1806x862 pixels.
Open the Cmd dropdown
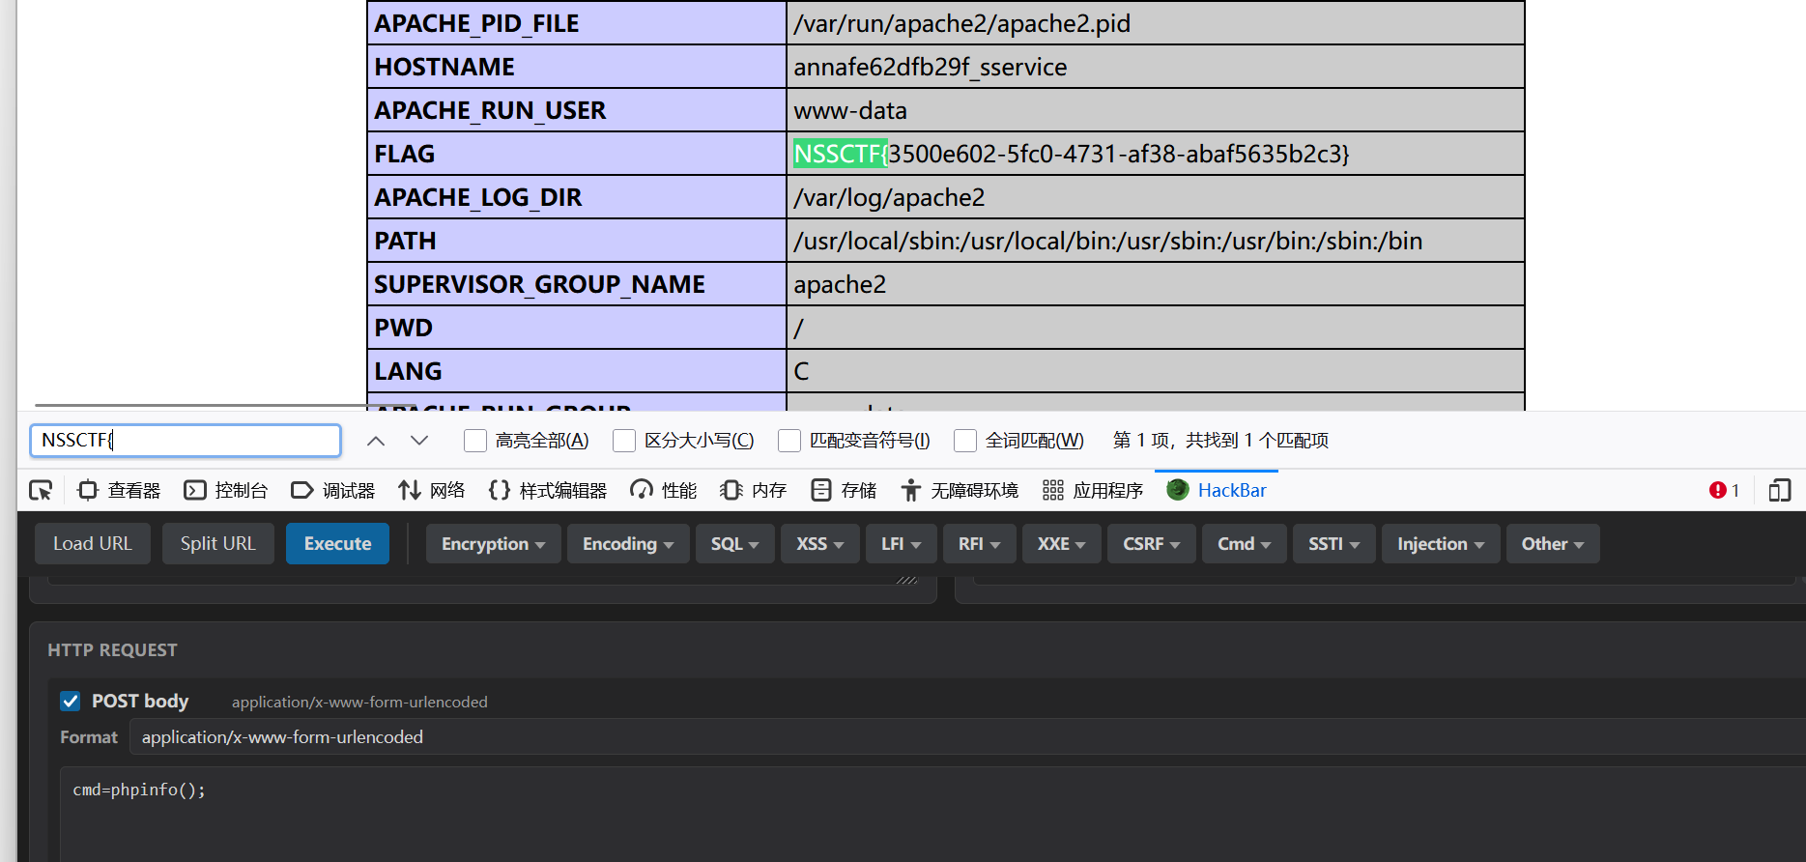pos(1245,544)
